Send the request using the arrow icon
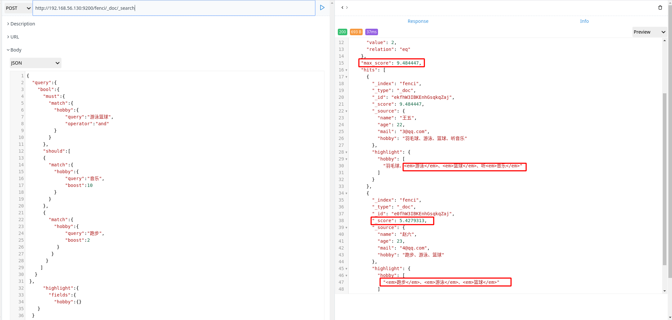672x320 pixels. pos(322,8)
